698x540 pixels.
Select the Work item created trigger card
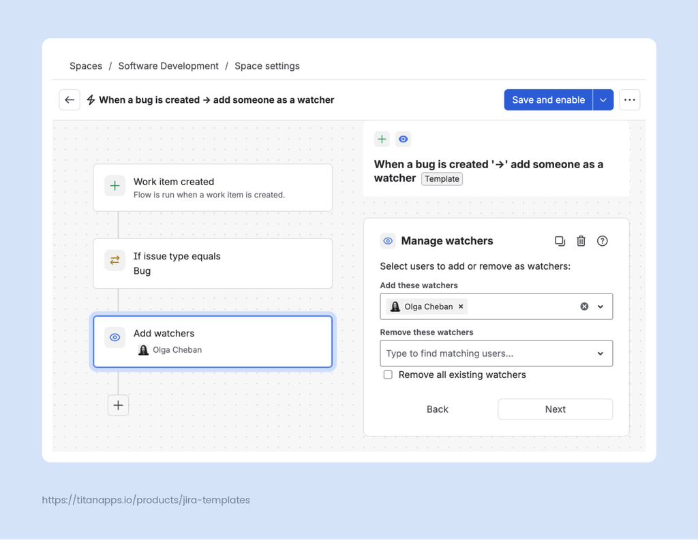click(x=213, y=188)
